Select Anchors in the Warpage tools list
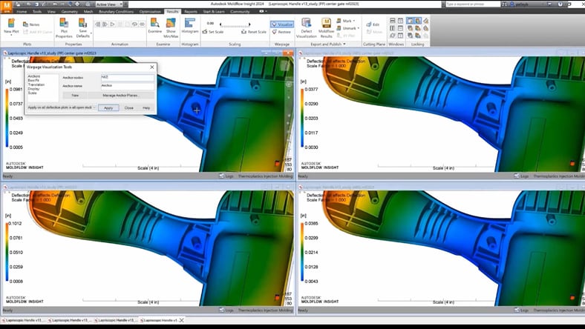The image size is (585, 329). pyautogui.click(x=34, y=76)
